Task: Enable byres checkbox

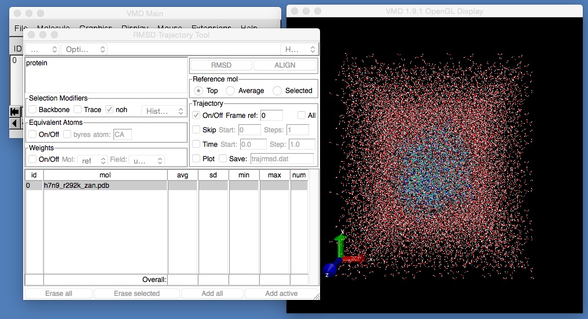Action: click(x=67, y=134)
